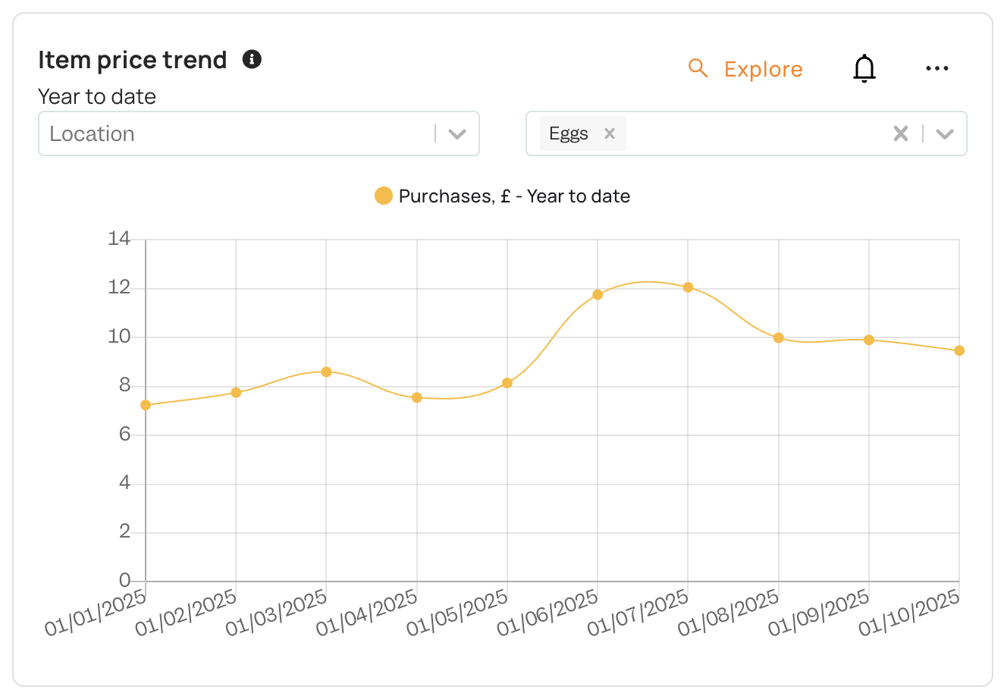Expand the Location dropdown chevron

pos(457,134)
